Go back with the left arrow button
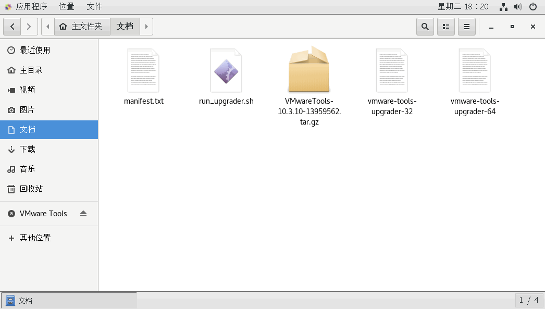The width and height of the screenshot is (545, 309). 12,27
